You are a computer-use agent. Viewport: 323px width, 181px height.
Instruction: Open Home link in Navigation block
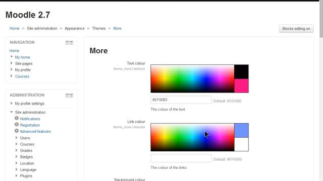tap(14, 51)
